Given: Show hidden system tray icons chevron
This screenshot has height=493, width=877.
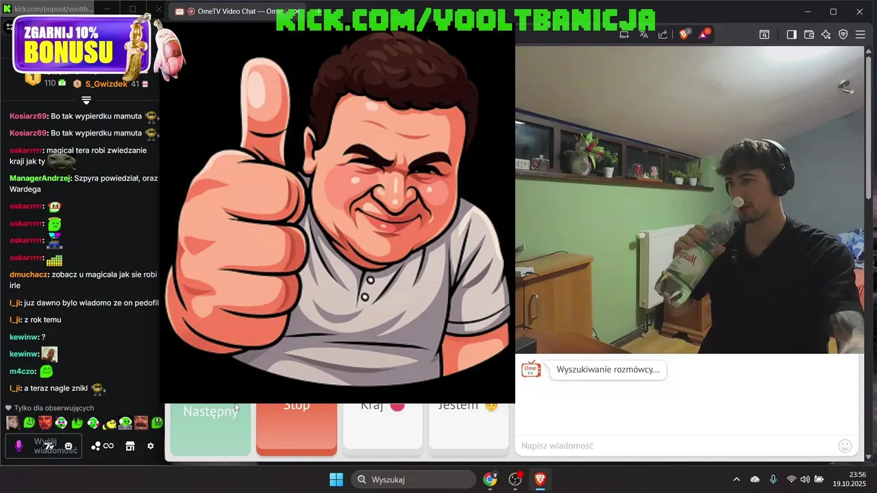Looking at the screenshot, I should pos(737,479).
